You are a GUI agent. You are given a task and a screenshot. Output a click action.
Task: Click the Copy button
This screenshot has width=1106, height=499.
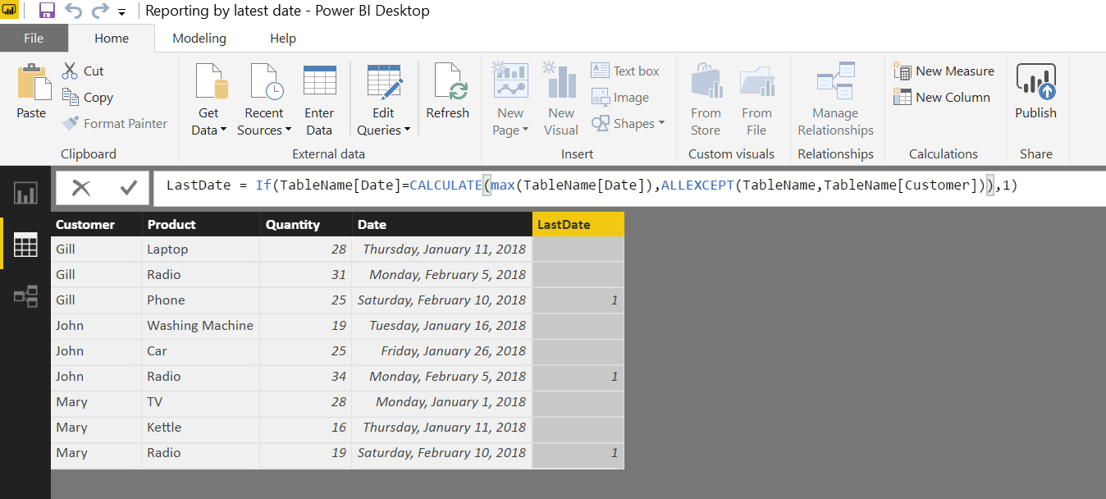88,98
